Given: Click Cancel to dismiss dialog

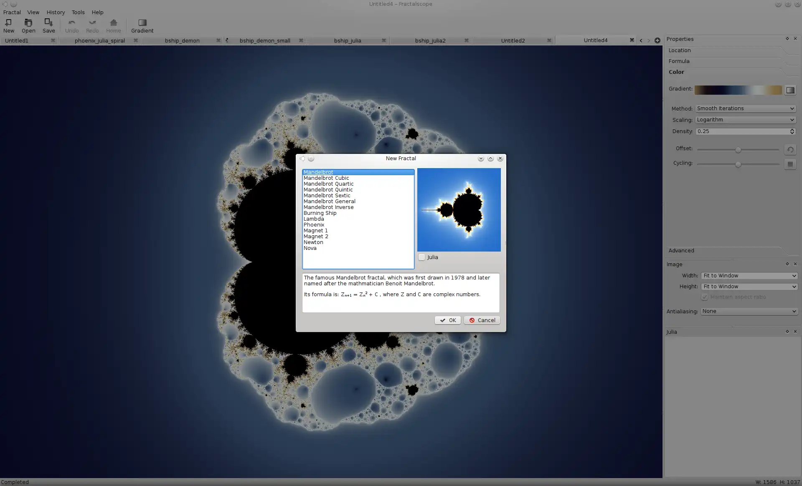Looking at the screenshot, I should (482, 320).
